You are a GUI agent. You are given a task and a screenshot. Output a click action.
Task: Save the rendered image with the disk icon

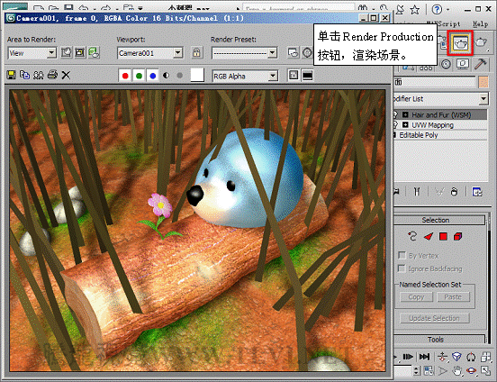click(11, 75)
